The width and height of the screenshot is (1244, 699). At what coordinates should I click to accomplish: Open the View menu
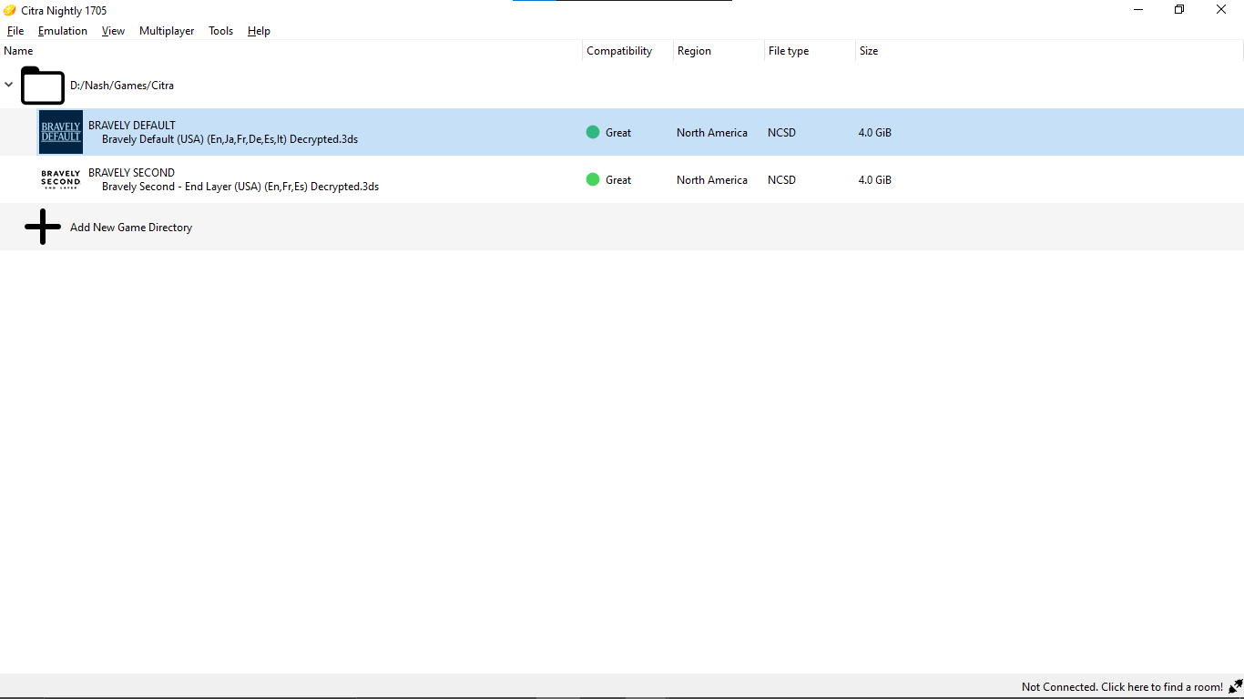(113, 31)
